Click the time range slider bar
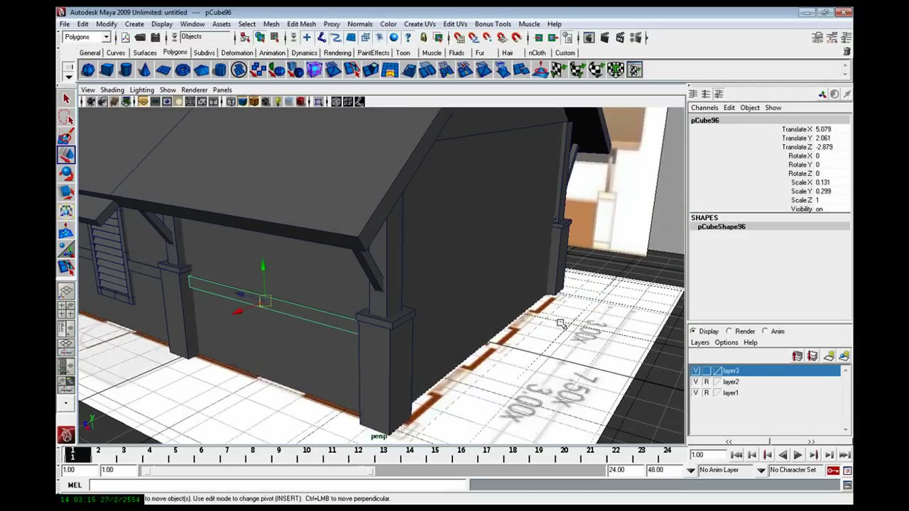Image resolution: width=909 pixels, height=511 pixels. pyautogui.click(x=260, y=471)
